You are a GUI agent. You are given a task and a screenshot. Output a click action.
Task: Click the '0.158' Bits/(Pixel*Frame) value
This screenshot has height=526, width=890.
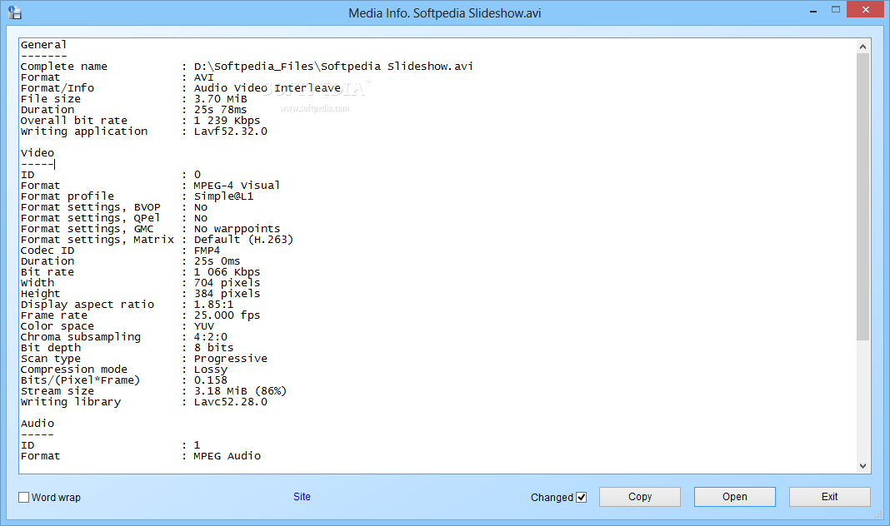(x=211, y=380)
